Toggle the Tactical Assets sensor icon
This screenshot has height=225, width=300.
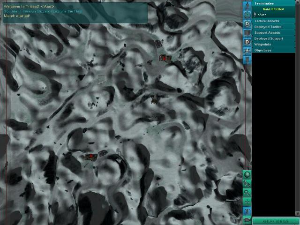click(247, 15)
